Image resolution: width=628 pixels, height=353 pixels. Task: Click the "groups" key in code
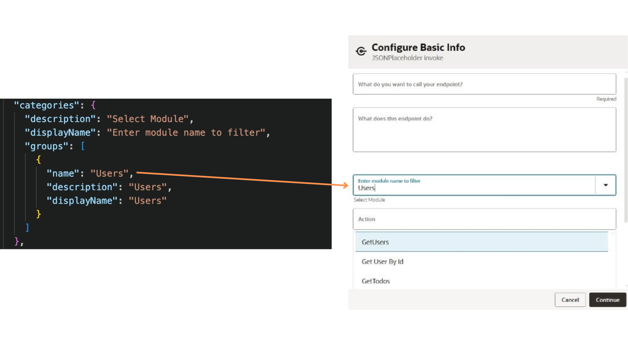point(46,146)
